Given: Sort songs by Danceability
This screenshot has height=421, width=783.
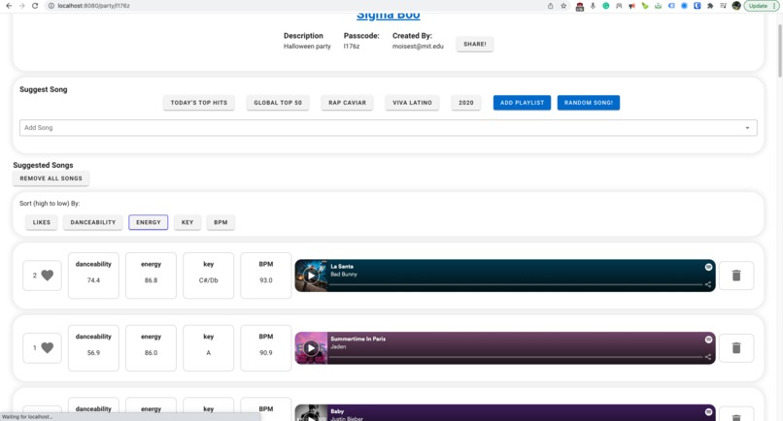Looking at the screenshot, I should (93, 222).
